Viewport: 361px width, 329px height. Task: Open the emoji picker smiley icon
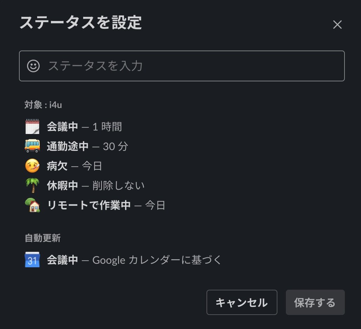pyautogui.click(x=33, y=66)
